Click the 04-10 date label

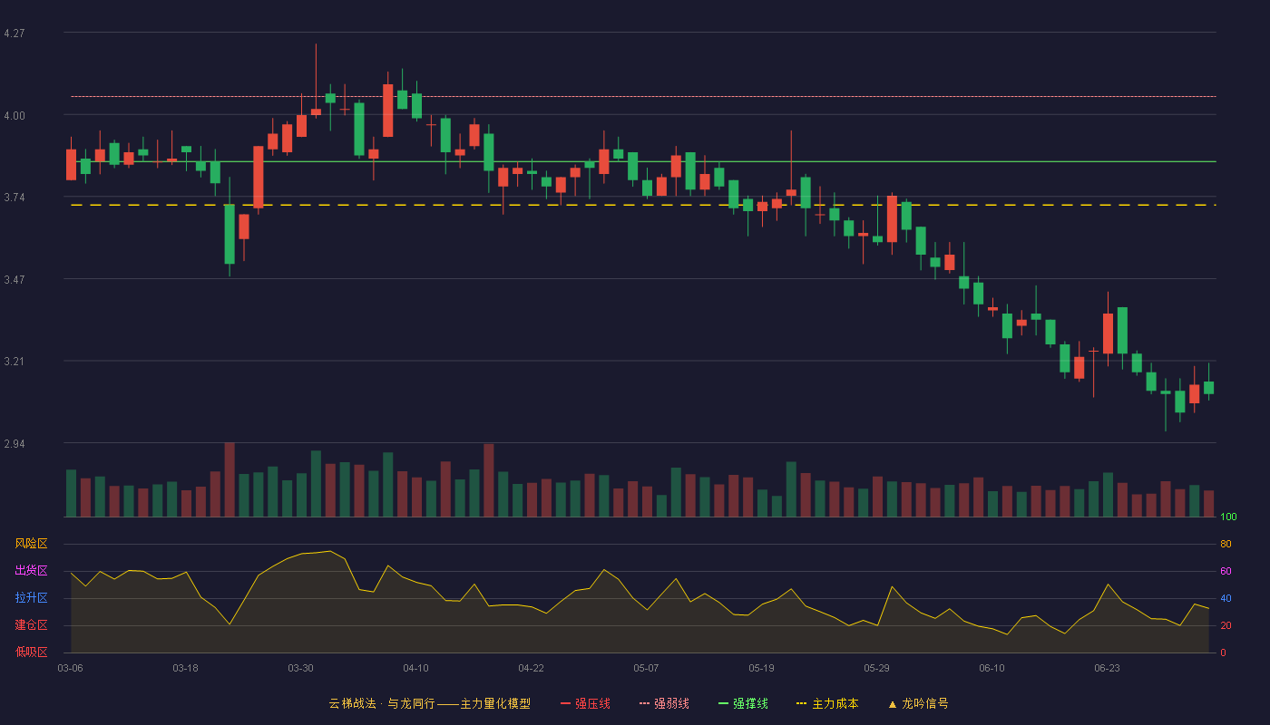[415, 668]
